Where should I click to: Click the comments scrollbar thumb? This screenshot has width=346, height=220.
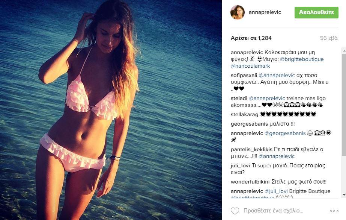click(x=344, y=104)
